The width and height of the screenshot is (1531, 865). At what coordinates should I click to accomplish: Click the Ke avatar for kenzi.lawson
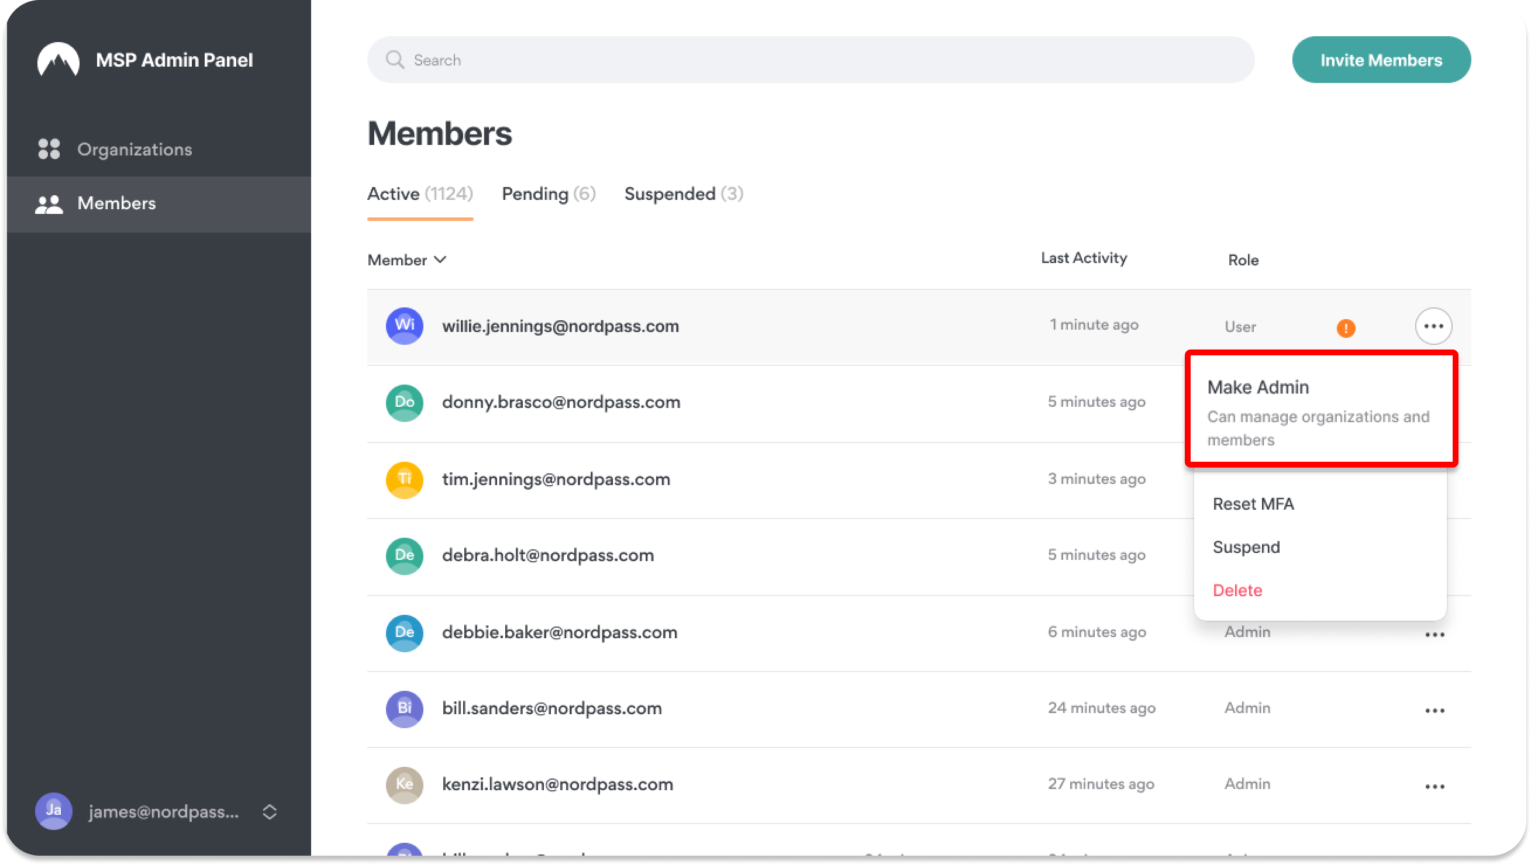tap(404, 784)
